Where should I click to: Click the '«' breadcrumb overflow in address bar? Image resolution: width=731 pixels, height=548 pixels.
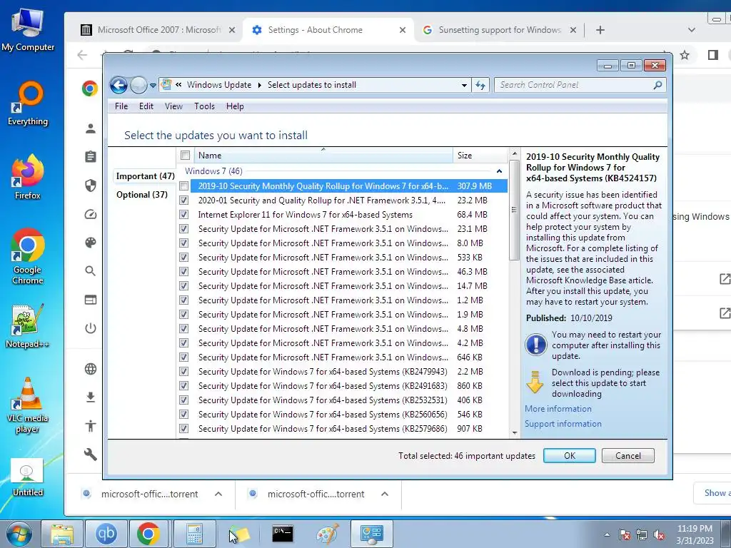[178, 85]
